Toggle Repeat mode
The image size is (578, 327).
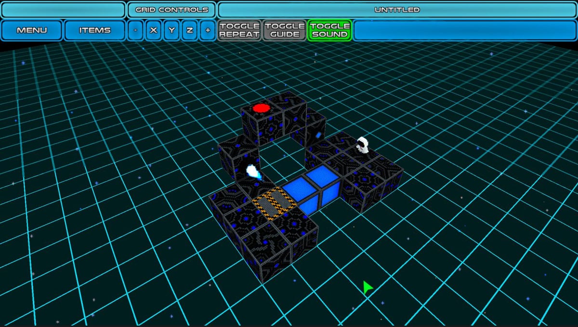(239, 30)
